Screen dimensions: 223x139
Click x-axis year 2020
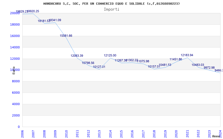click(176, 134)
